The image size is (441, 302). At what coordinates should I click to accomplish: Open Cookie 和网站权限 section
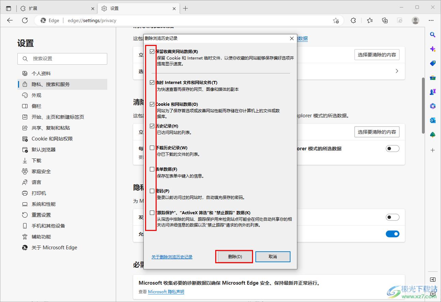click(62, 139)
